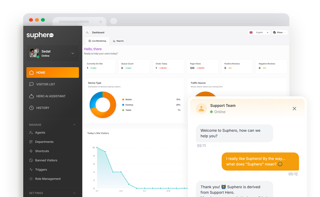This screenshot has height=197, width=320.
Task: Open Role Management page
Action: tap(48, 179)
